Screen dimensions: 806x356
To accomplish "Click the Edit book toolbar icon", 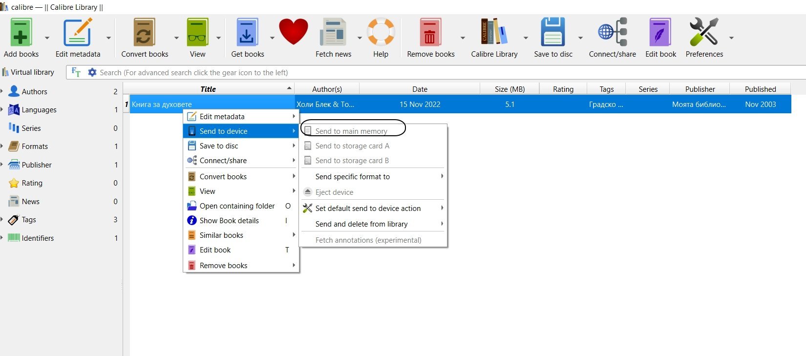I will pyautogui.click(x=660, y=32).
